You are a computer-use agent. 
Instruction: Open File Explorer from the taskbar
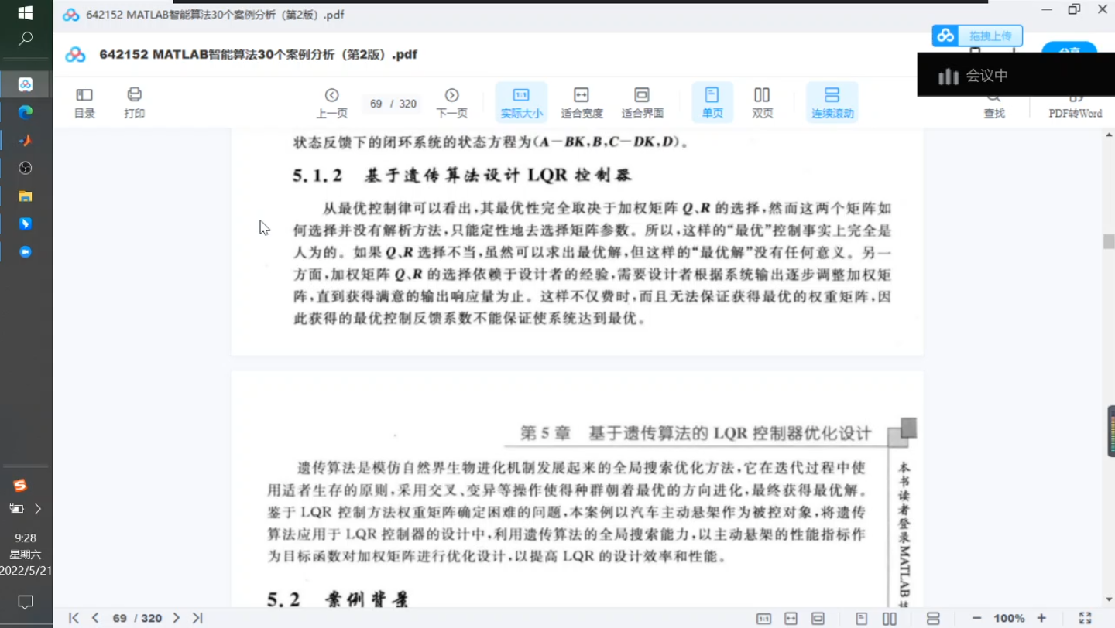(x=26, y=196)
